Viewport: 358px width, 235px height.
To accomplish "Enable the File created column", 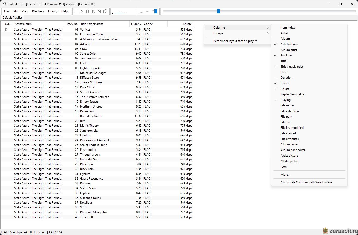I will 309,133.
